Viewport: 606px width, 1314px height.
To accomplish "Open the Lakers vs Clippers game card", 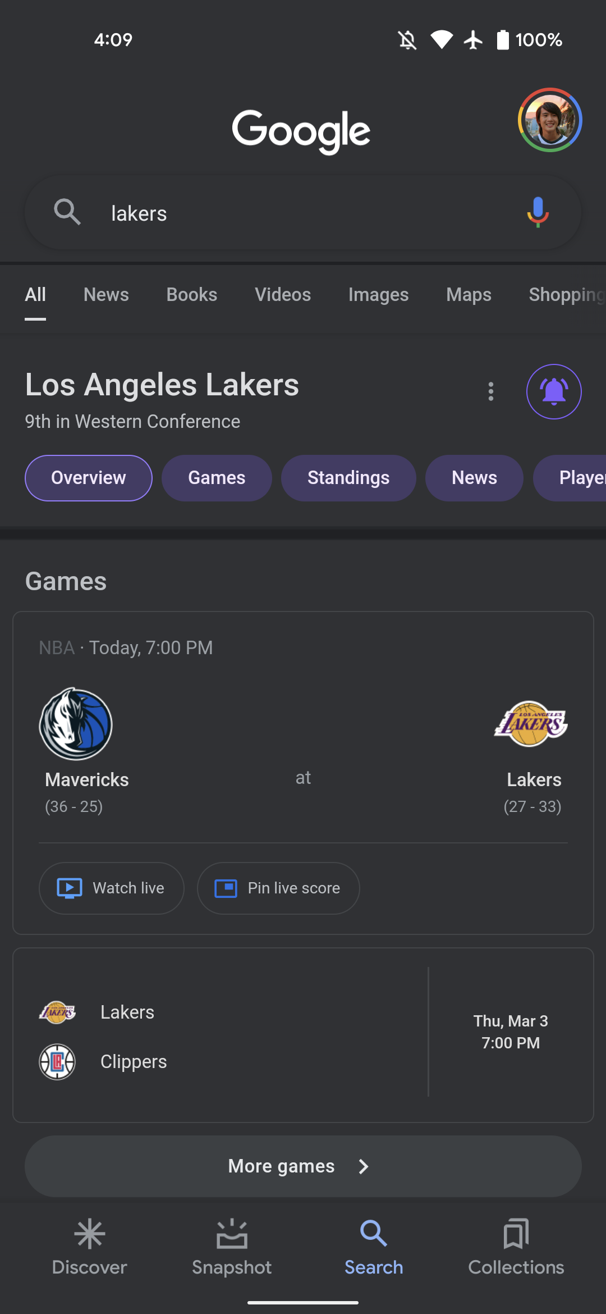I will click(x=303, y=1035).
